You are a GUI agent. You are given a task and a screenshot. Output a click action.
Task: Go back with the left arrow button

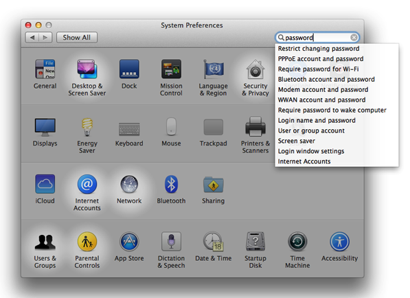(x=32, y=37)
